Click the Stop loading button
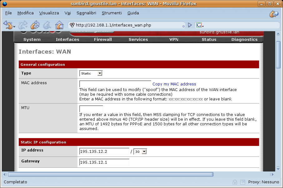 pyautogui.click(x=47, y=25)
